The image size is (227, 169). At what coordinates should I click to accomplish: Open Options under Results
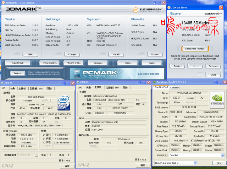155,54
